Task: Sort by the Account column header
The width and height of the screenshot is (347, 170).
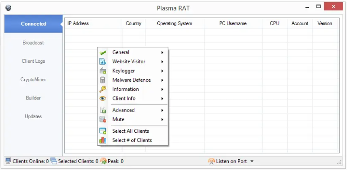Action: pyautogui.click(x=300, y=23)
